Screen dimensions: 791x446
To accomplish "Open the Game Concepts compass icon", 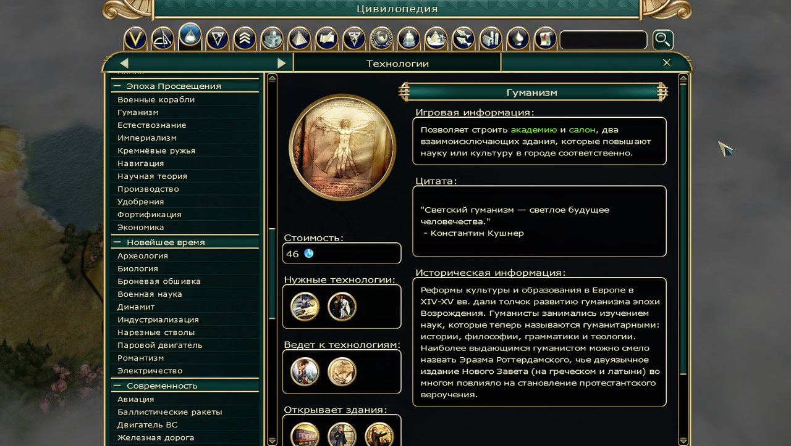I will (163, 39).
